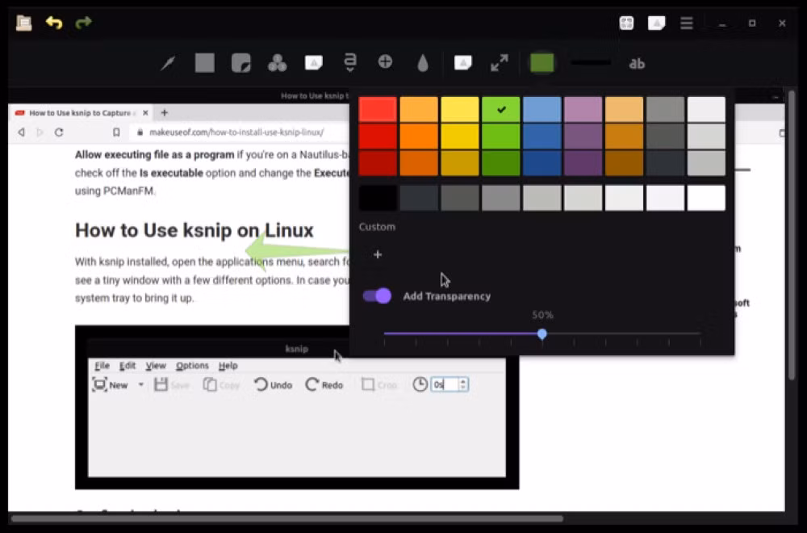Select the text tool with the small chevron
The height and width of the screenshot is (533, 807).
click(350, 63)
